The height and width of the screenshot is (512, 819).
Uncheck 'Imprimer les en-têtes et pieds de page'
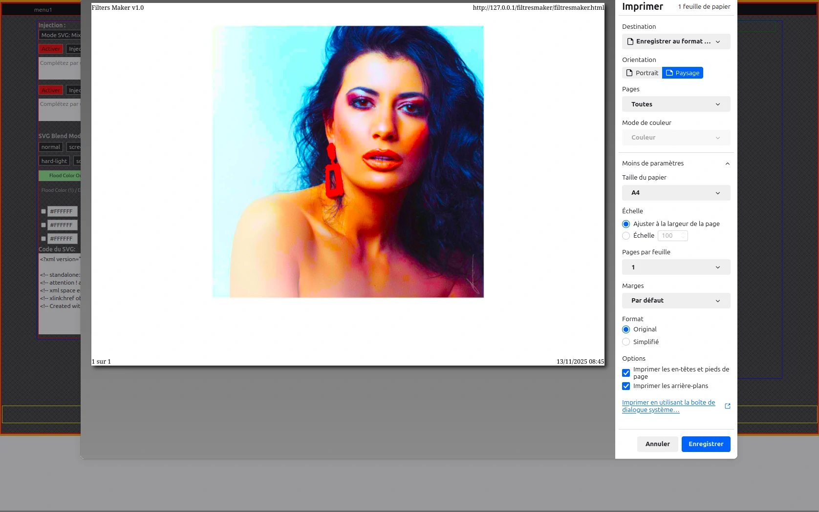(626, 373)
